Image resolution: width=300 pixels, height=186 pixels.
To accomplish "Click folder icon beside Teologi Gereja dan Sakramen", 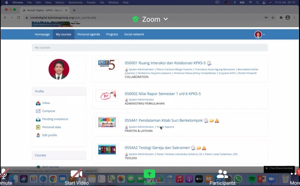I will pyautogui.click(x=199, y=148).
